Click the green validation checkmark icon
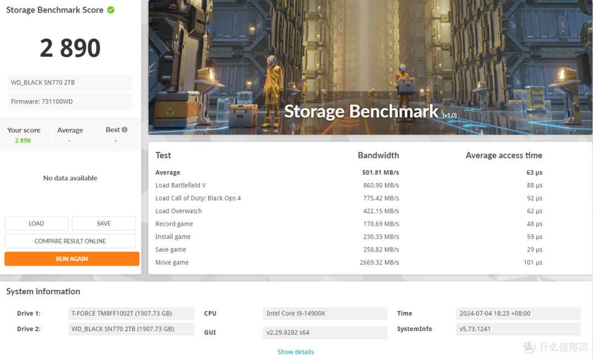Image resolution: width=593 pixels, height=359 pixels. click(111, 10)
